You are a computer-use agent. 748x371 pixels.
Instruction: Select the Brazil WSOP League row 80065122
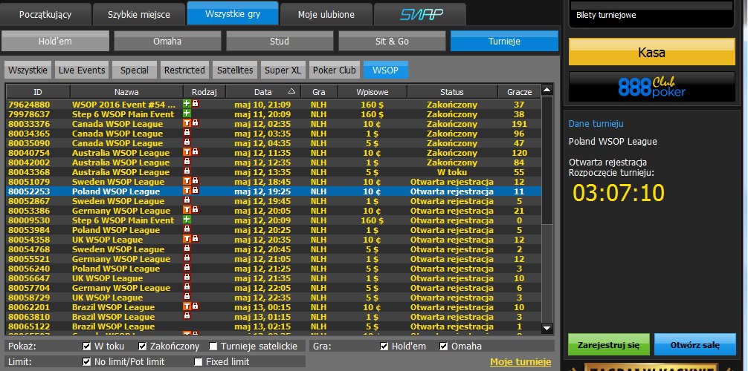tap(274, 326)
